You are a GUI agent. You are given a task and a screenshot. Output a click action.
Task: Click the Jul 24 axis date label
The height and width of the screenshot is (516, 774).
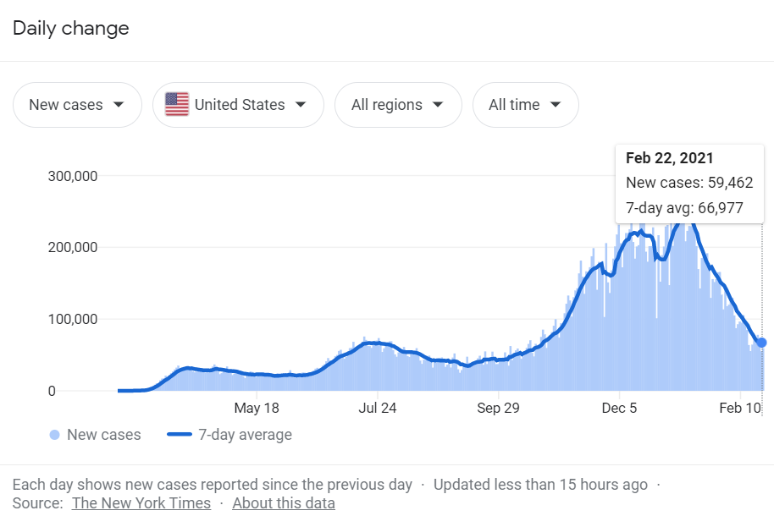tap(378, 408)
